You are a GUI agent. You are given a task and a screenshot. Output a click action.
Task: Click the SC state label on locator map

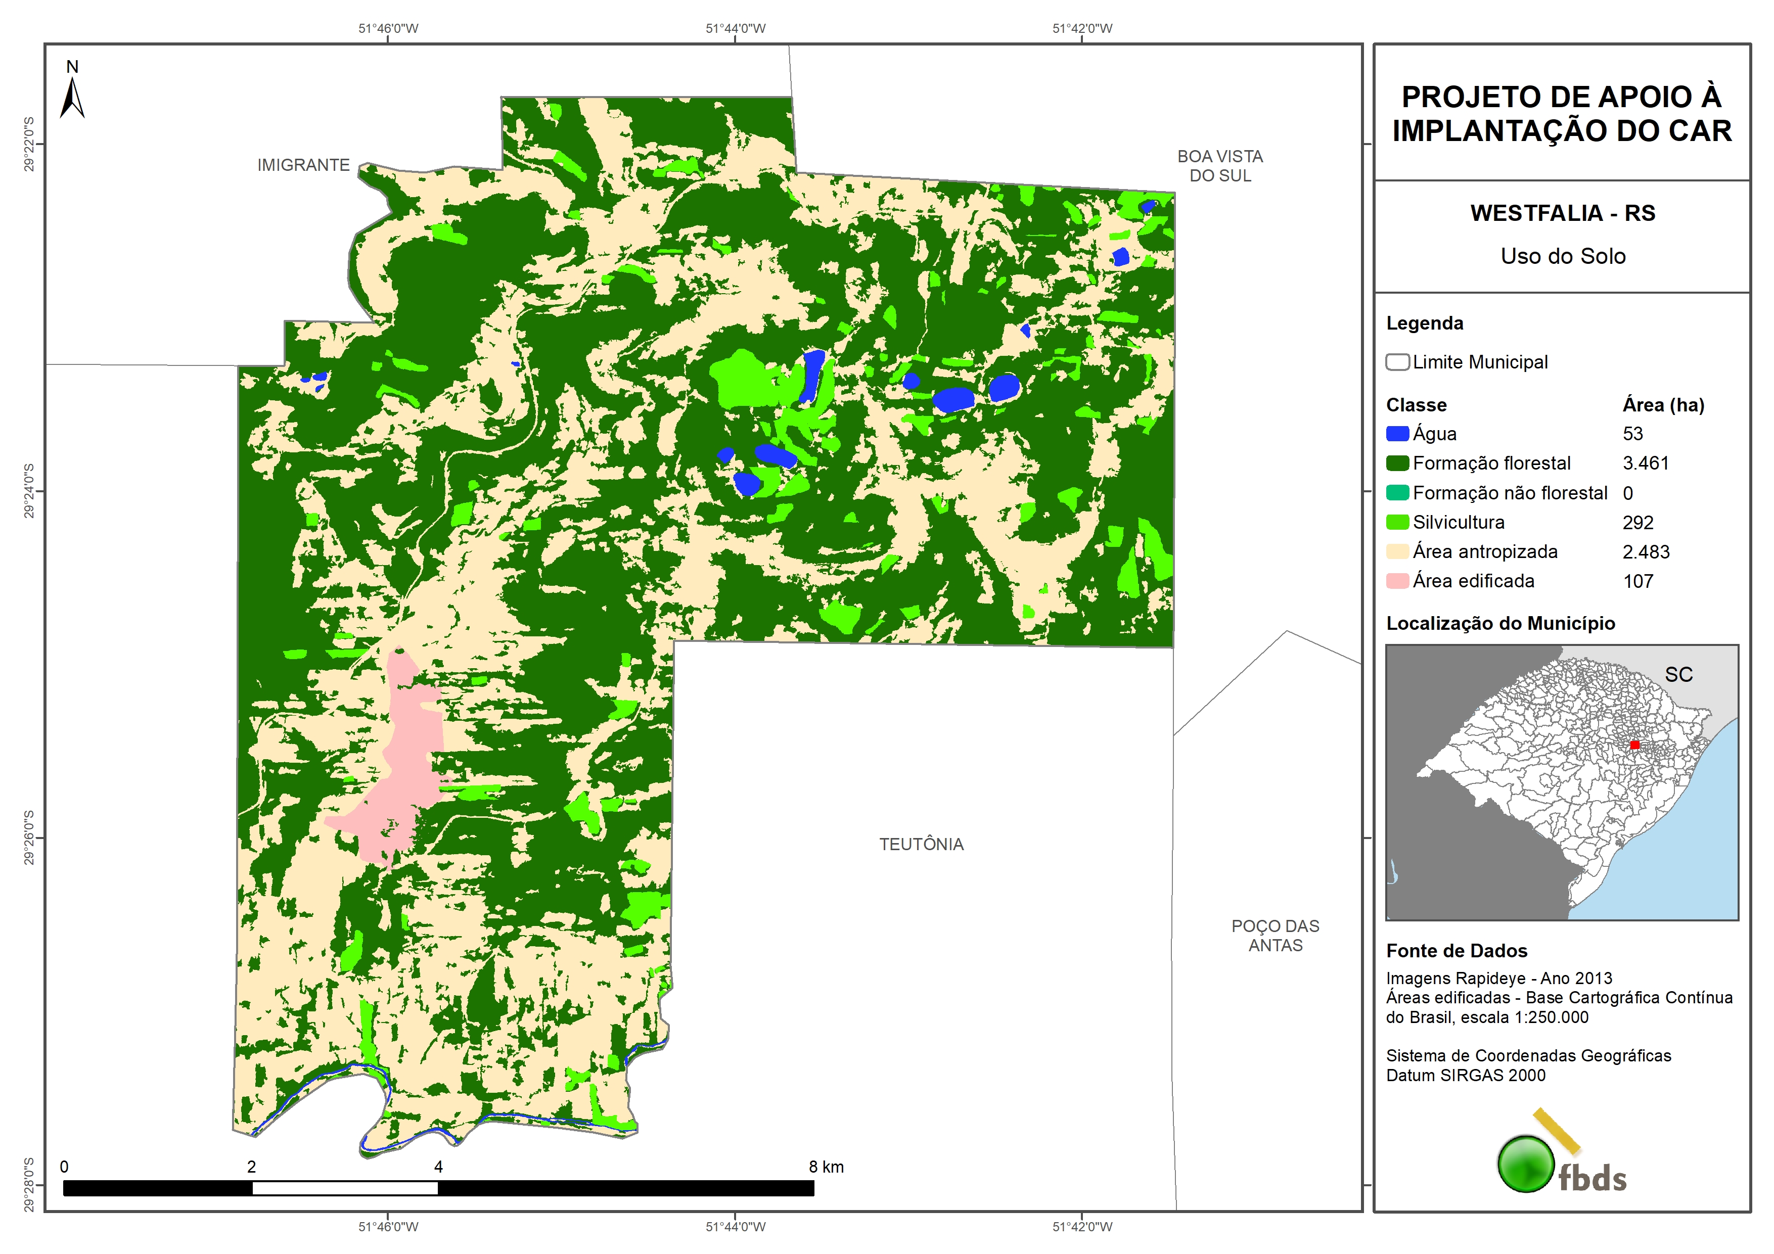1678,675
